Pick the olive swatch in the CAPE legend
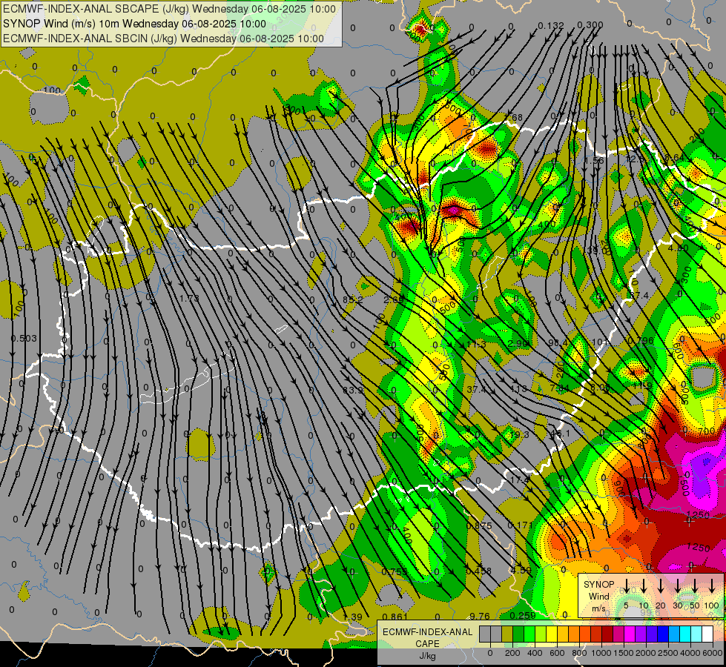The image size is (726, 667). 507,634
